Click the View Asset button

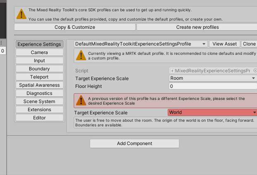(x=225, y=44)
